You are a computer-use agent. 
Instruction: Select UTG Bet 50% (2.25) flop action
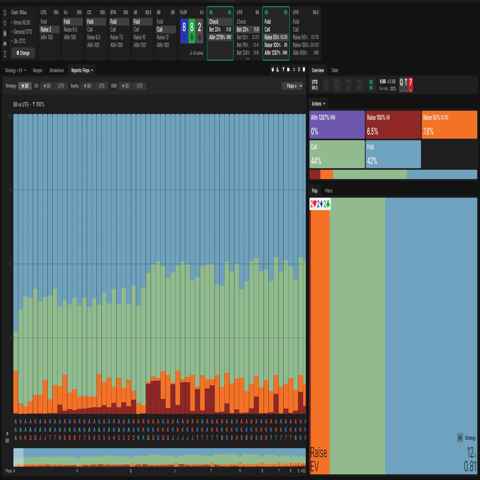(248, 37)
